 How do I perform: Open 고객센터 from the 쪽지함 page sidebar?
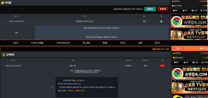click(x=204, y=11)
